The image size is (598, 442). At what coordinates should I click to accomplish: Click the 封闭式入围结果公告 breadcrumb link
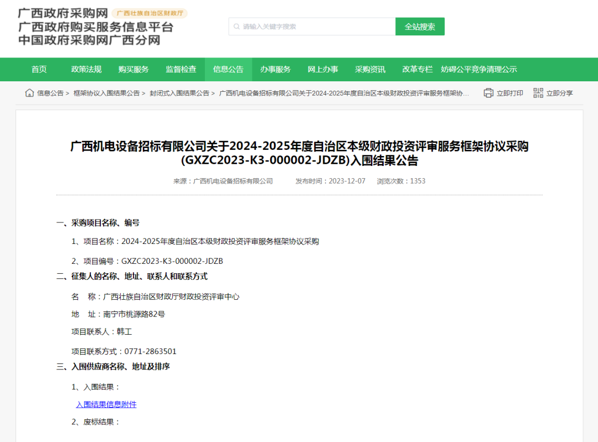tap(179, 93)
